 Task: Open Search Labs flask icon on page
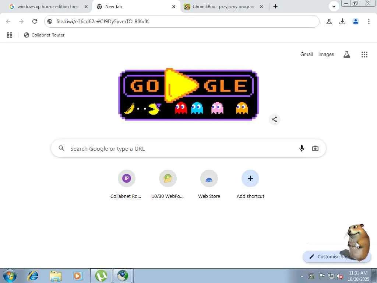coord(347,55)
